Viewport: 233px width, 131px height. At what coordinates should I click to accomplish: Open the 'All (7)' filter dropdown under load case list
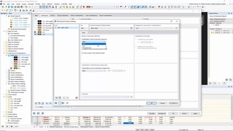pyautogui.click(x=52, y=107)
